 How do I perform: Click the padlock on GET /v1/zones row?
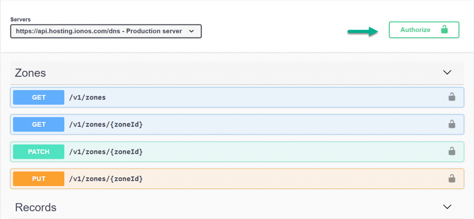(x=451, y=97)
